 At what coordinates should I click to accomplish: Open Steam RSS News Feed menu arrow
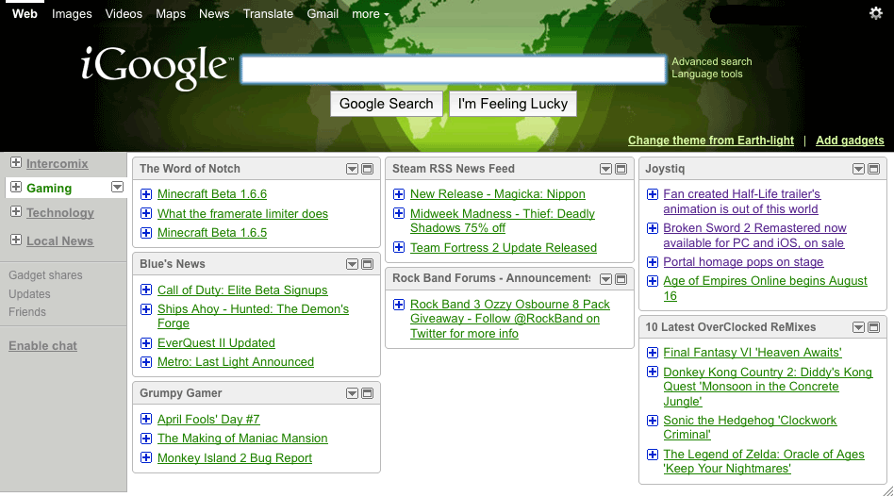[605, 169]
